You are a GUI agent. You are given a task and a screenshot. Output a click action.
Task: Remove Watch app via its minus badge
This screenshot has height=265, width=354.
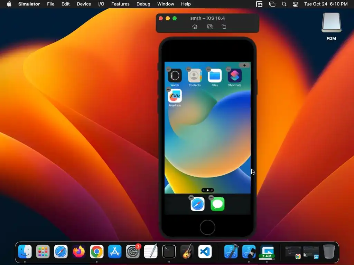[x=168, y=69]
